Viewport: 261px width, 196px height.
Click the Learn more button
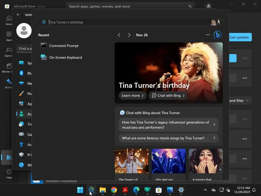[133, 95]
